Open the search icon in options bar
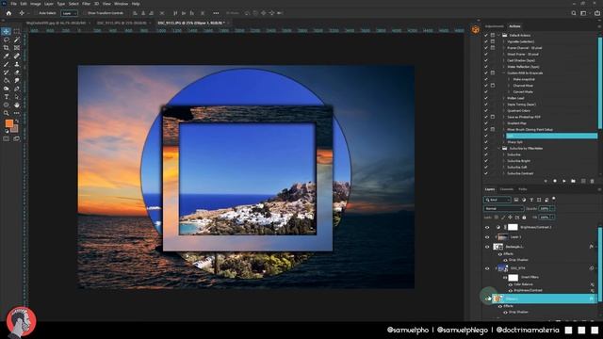 coord(574,13)
